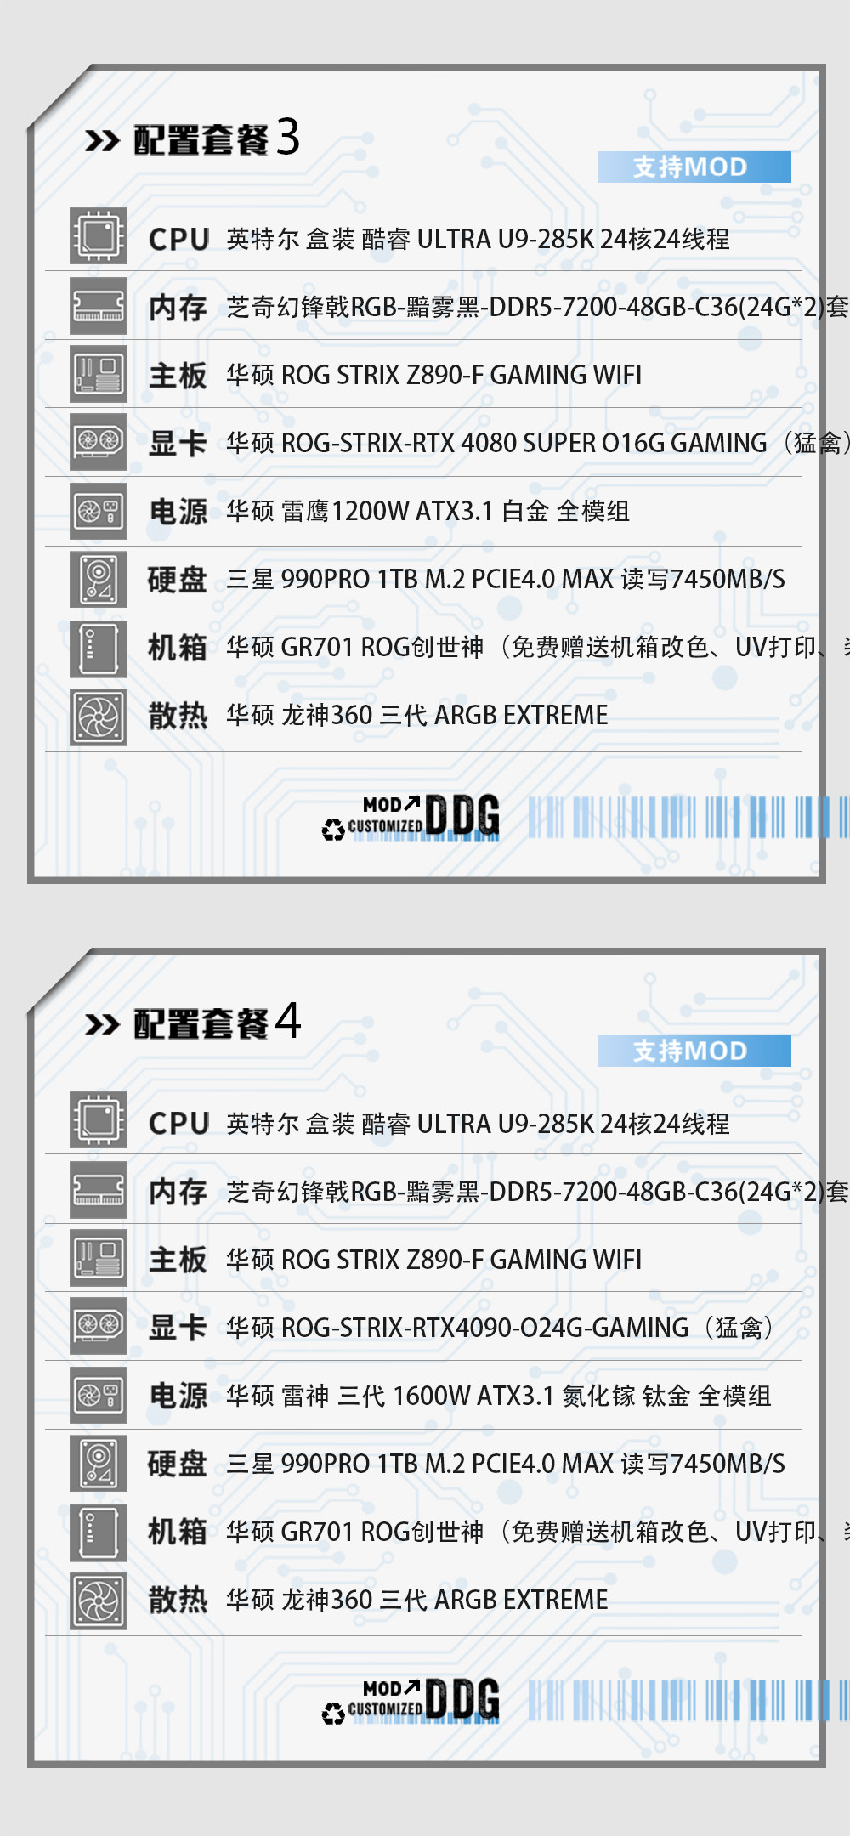
Task: Click the 机箱 label in package 3
Action: point(178,648)
